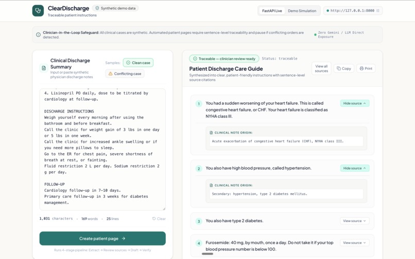Click the document icon by first Clinical Note Origin
The width and height of the screenshot is (415, 259).
(x=211, y=133)
